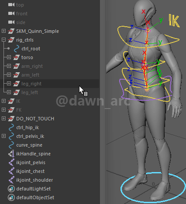
Task: Click the curve icon of ctrl_pelvis_ik
Action: [x=11, y=136]
